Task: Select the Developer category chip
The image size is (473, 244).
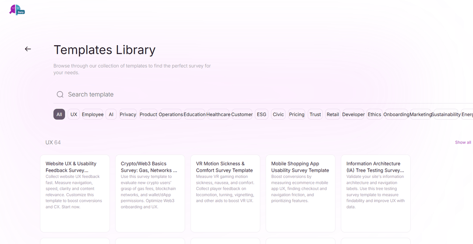Action: point(353,114)
